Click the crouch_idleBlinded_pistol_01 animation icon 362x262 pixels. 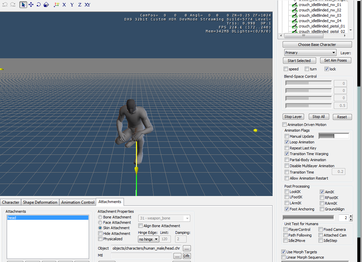pyautogui.click(x=295, y=26)
